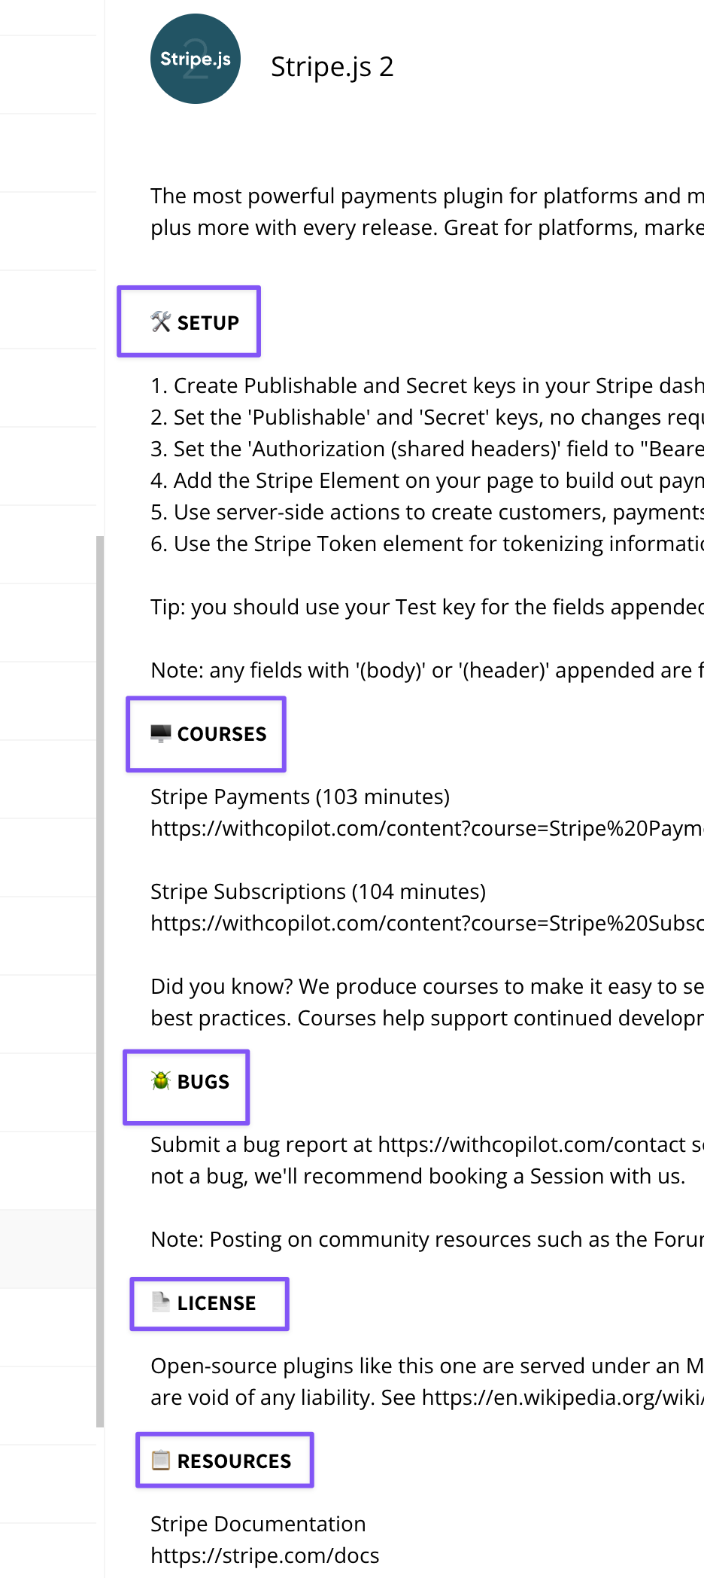Open the Wikipedia MIT license link
The height and width of the screenshot is (1578, 704).
click(564, 1397)
